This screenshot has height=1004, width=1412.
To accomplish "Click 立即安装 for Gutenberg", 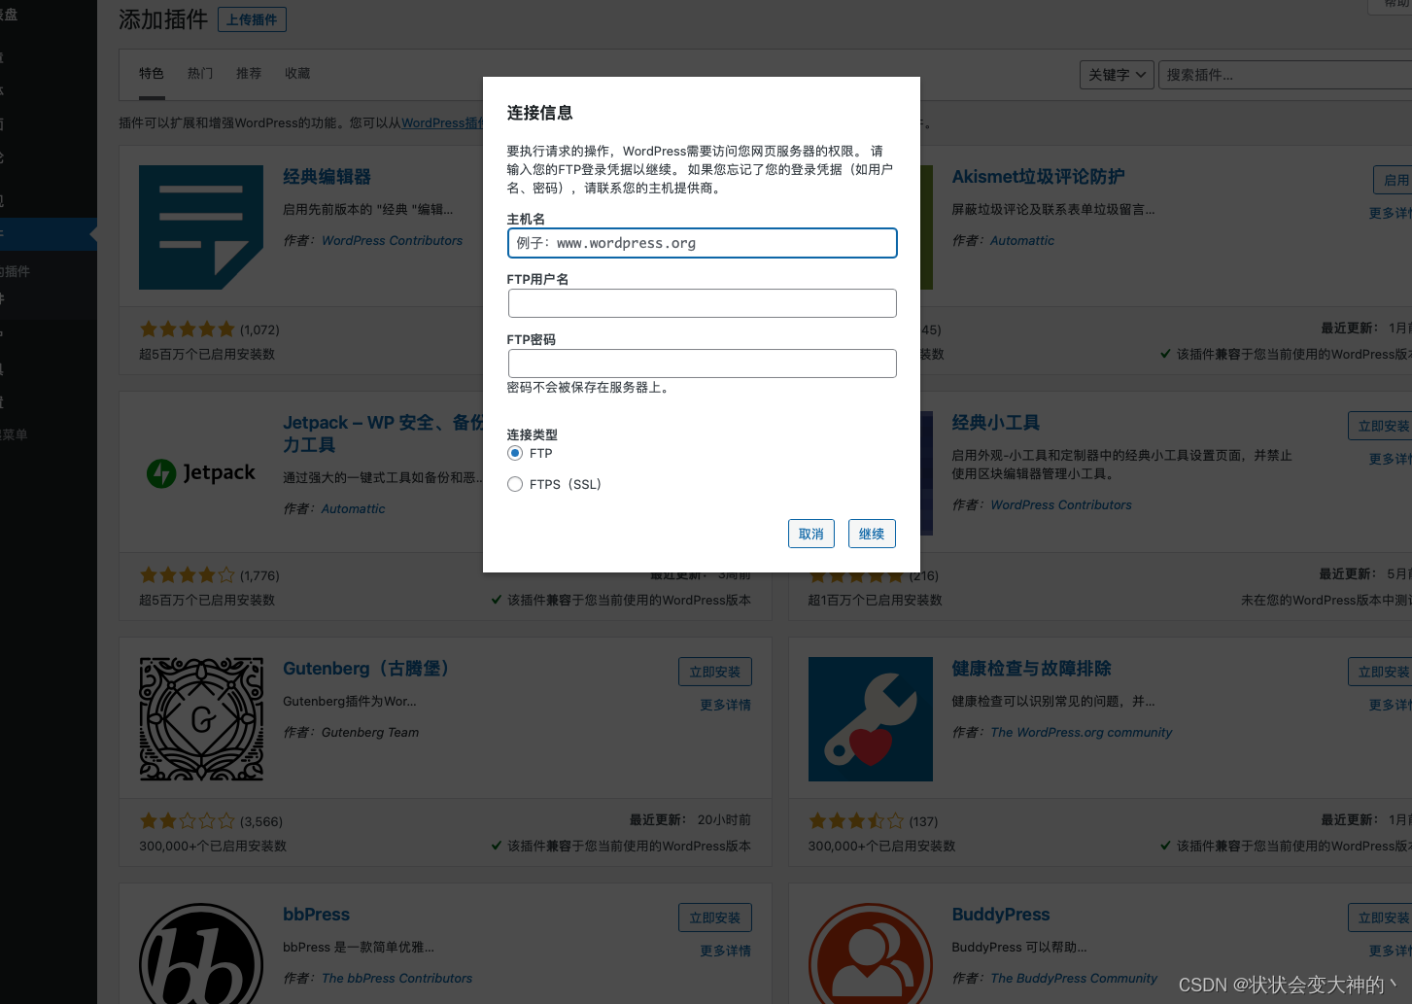I will coord(715,672).
